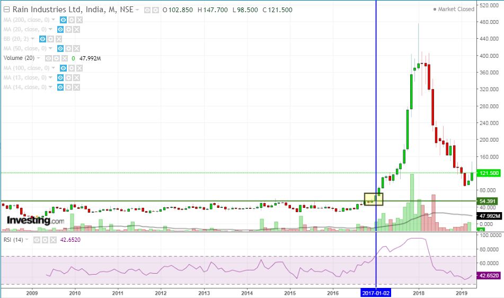Click the 2017-01-02 date marker label
Image resolution: width=504 pixels, height=298 pixels.
click(376, 293)
